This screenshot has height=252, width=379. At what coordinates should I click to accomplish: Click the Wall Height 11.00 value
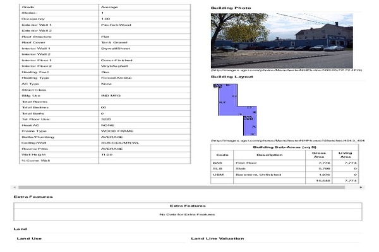tap(107, 154)
